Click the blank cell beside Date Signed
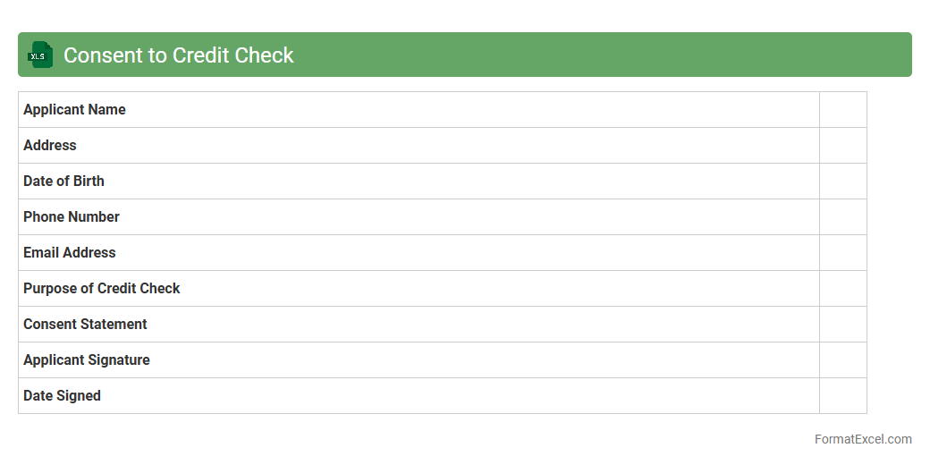Viewport: 930px width, 465px height. pos(842,396)
